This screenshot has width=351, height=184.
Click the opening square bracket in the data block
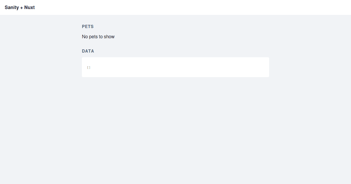pos(88,67)
